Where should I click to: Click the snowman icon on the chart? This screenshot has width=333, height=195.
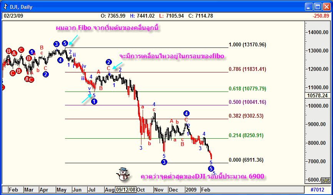123,174
